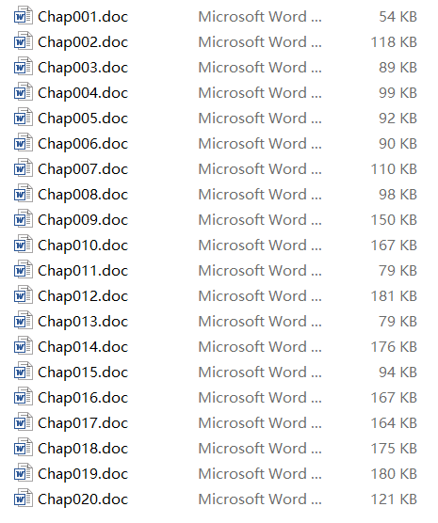
Task: Click the Chap018.doc file name
Action: click(83, 449)
